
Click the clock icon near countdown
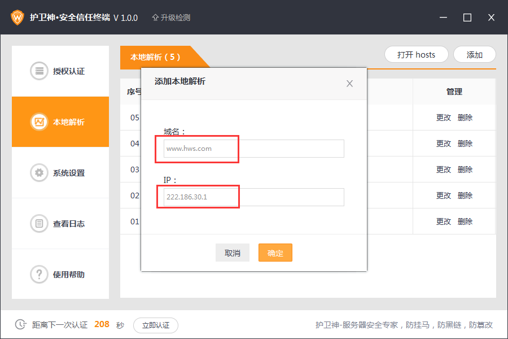click(20, 324)
